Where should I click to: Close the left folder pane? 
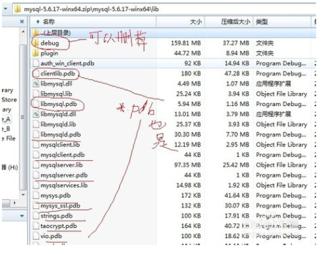tap(22, 22)
